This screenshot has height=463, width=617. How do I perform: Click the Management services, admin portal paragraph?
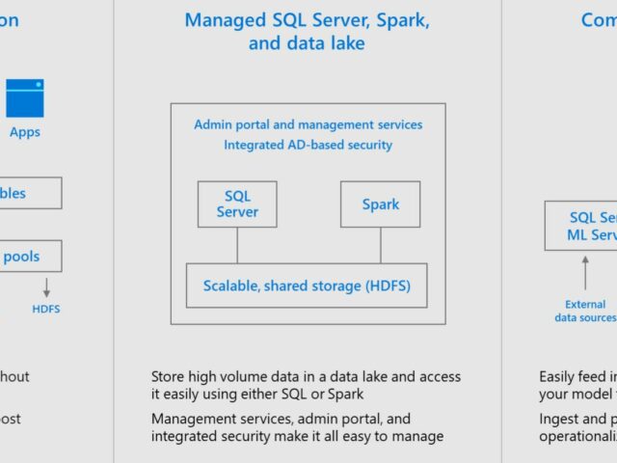(296, 427)
